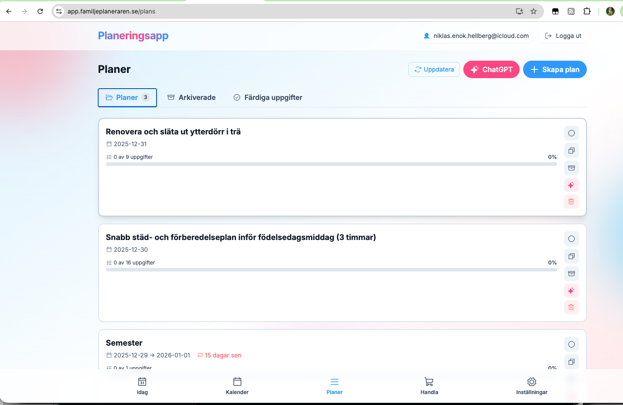623x405 pixels.
Task: Check off the Semester plan circle
Action: (571, 344)
